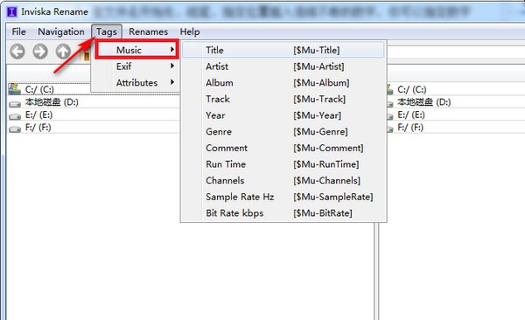Click the back navigation arrow icon
525x320 pixels.
[x=17, y=52]
